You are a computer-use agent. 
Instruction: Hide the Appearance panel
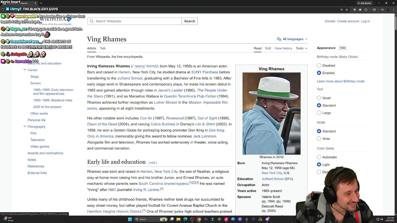tap(343, 48)
